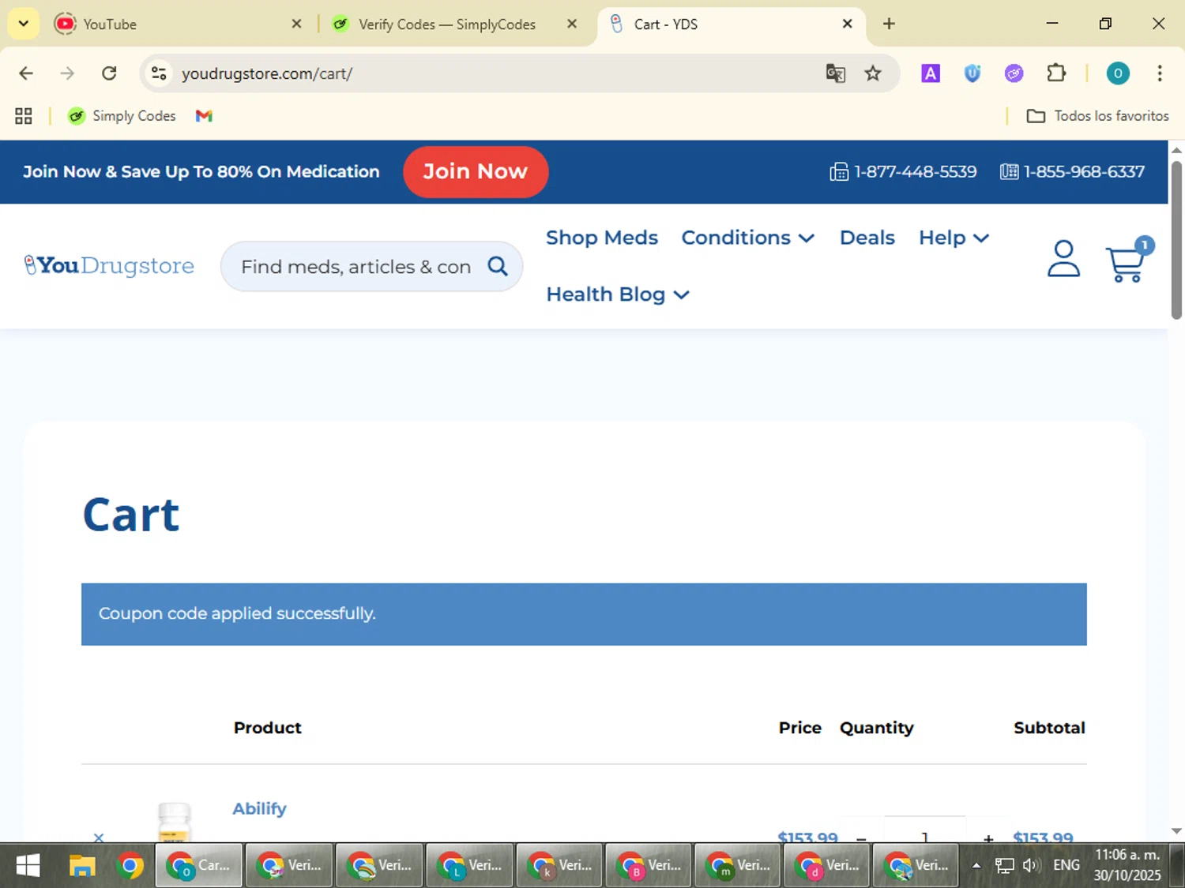This screenshot has width=1185, height=888.
Task: Click the YouDrugstore logo
Action: pyautogui.click(x=109, y=265)
